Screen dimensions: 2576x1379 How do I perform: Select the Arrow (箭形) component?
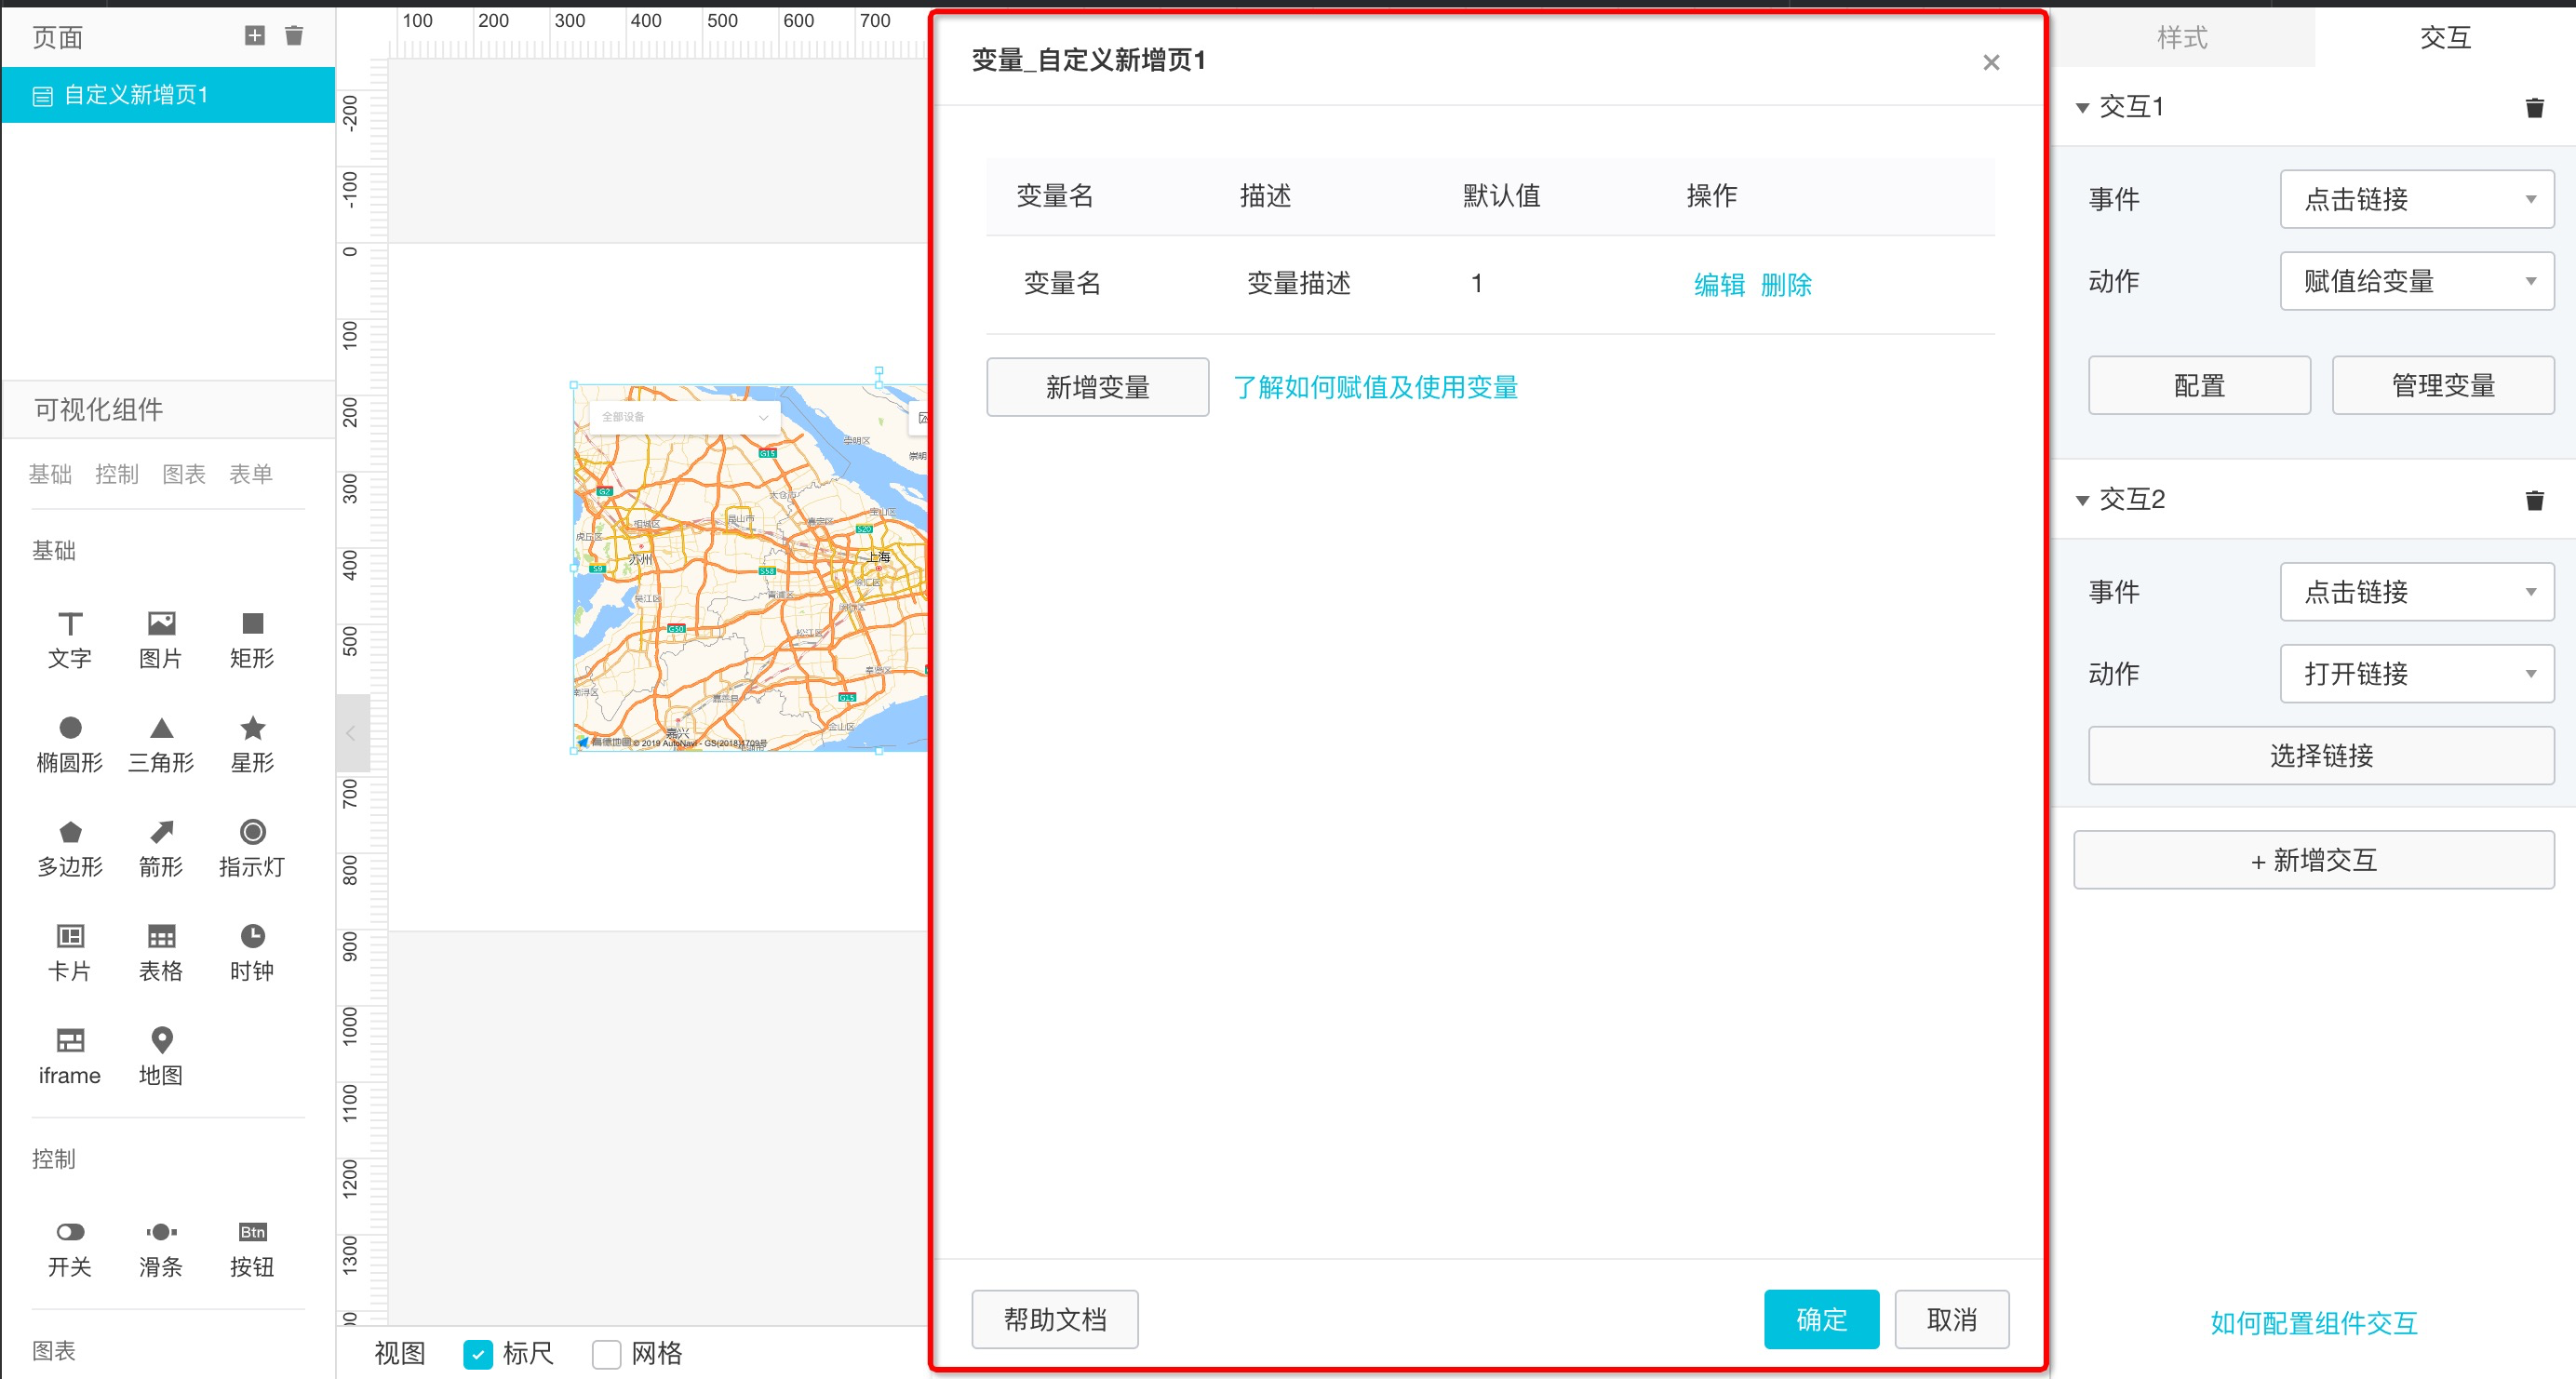tap(161, 849)
